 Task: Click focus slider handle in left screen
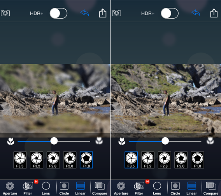pyautogui.click(x=54, y=141)
